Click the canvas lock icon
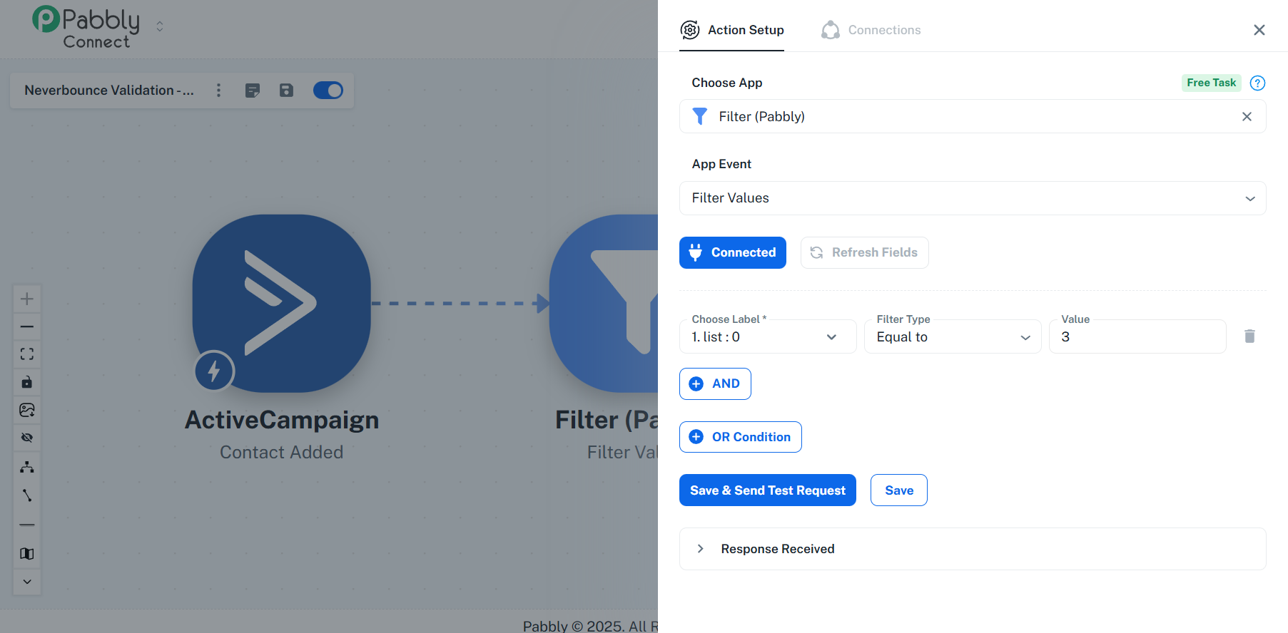Screen dimensions: 1288x633 [27, 382]
